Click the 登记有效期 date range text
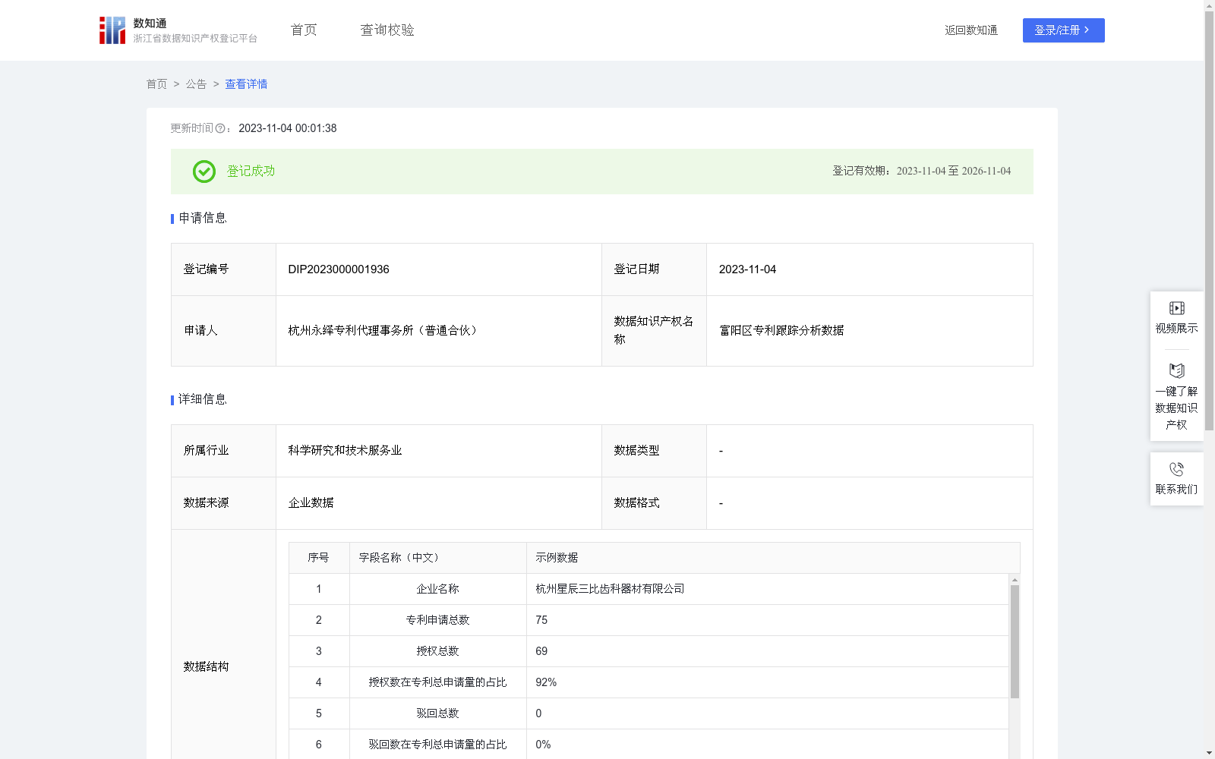The height and width of the screenshot is (759, 1215). click(922, 172)
